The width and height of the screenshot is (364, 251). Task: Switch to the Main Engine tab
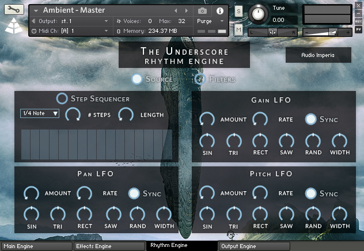click(37, 246)
